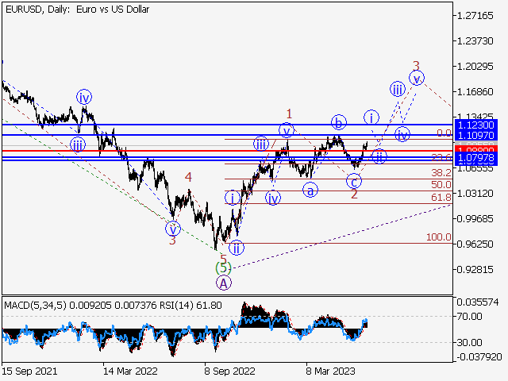This screenshot has height=381, width=508.
Task: Click the red wave 1 label
Action: click(289, 114)
